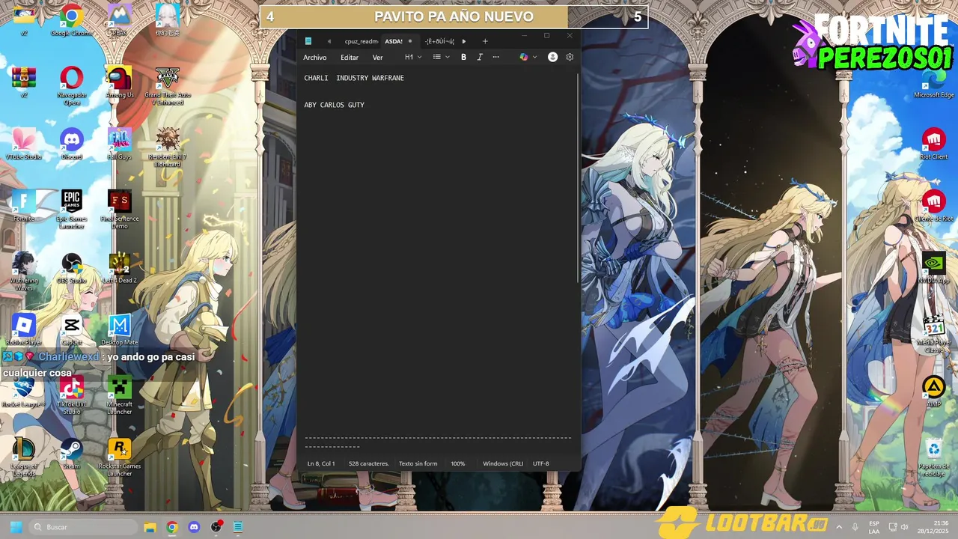958x539 pixels.
Task: Select the Microsoft Edge desktop icon
Action: [x=934, y=82]
